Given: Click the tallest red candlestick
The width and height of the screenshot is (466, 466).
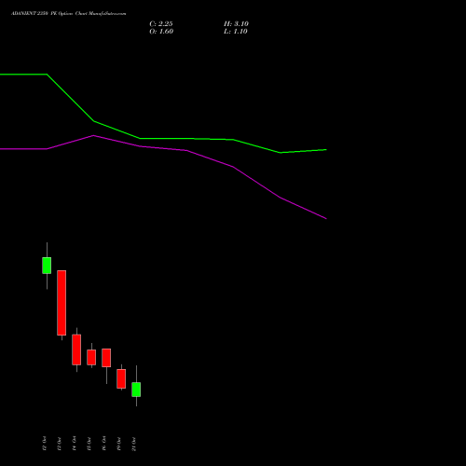Looking at the screenshot, I should coord(62,303).
